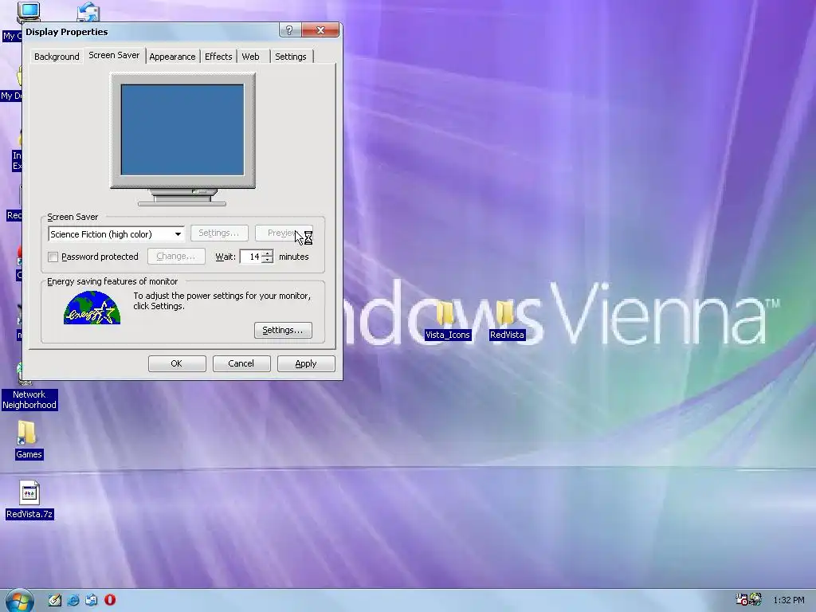The height and width of the screenshot is (612, 816).
Task: Click the Display Properties title bar text
Action: tap(67, 32)
